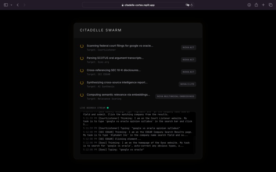Screen dimensions: 276x172
Task: Click the green live stream status dot
Action: coord(108,108)
